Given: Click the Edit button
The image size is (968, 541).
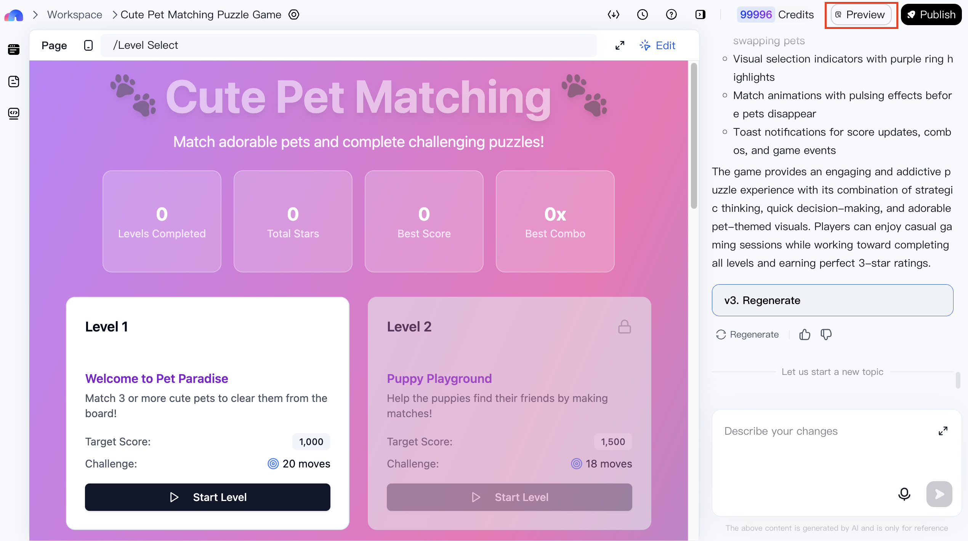Looking at the screenshot, I should [x=658, y=45].
